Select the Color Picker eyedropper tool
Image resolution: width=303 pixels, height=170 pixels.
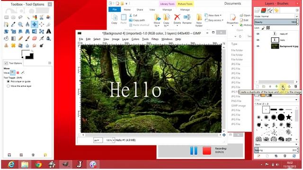(13, 25)
